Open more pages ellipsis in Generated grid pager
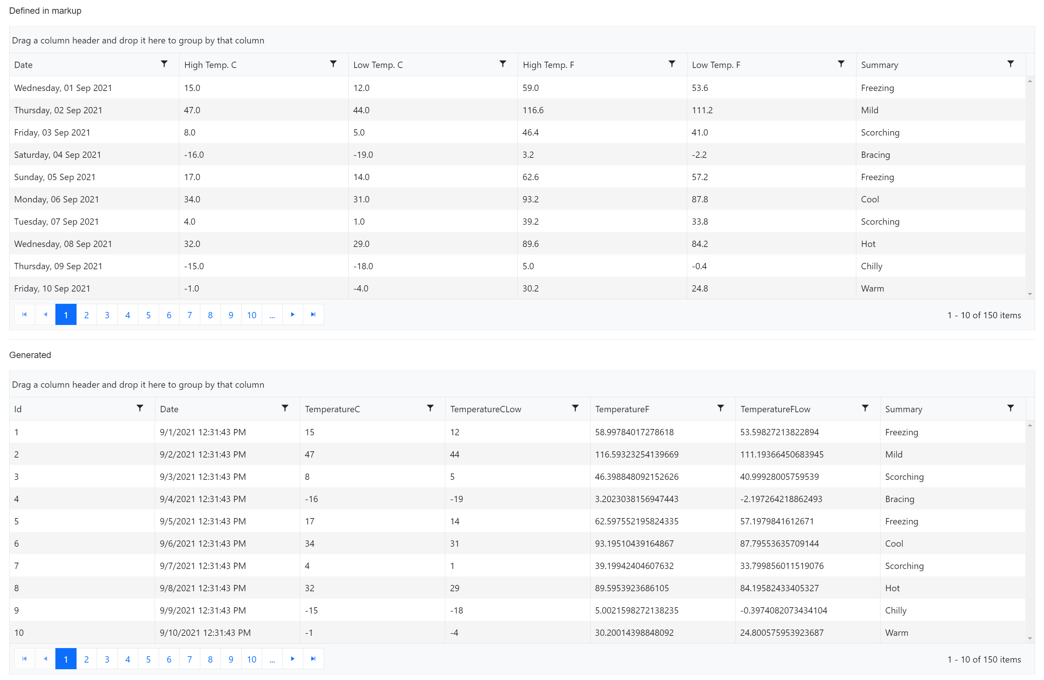The image size is (1044, 680). [x=272, y=659]
